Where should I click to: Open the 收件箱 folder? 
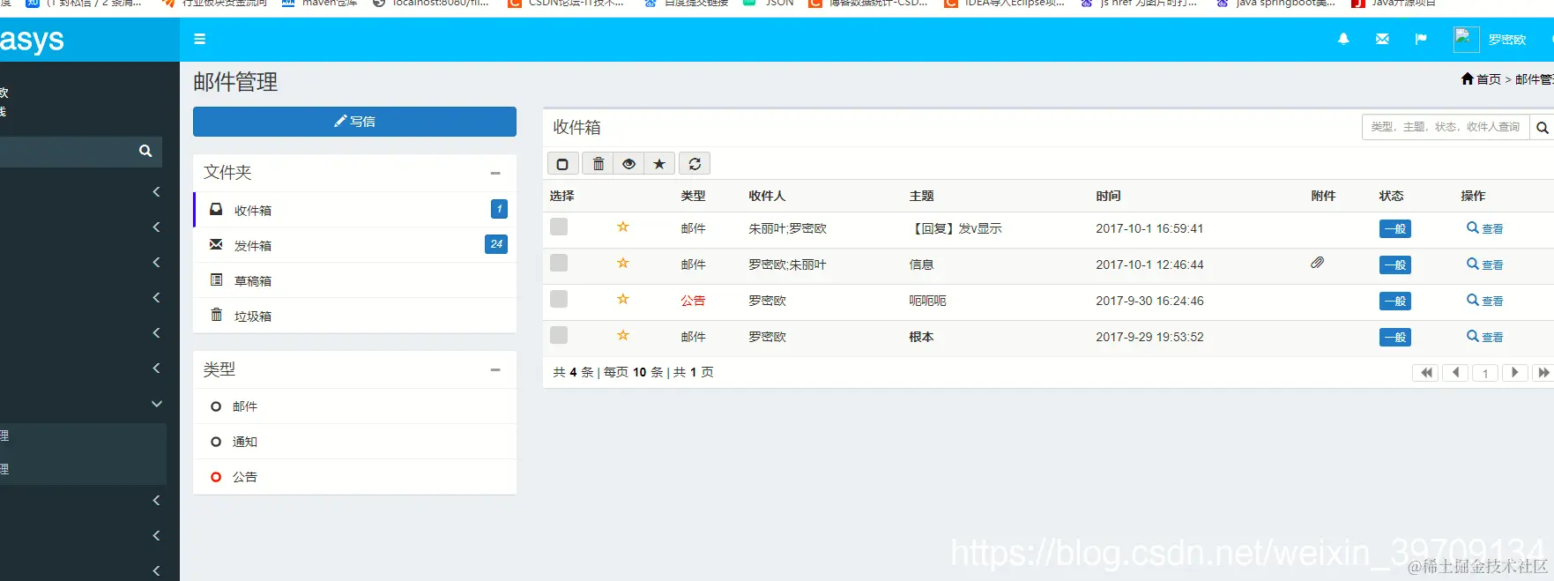coord(354,210)
